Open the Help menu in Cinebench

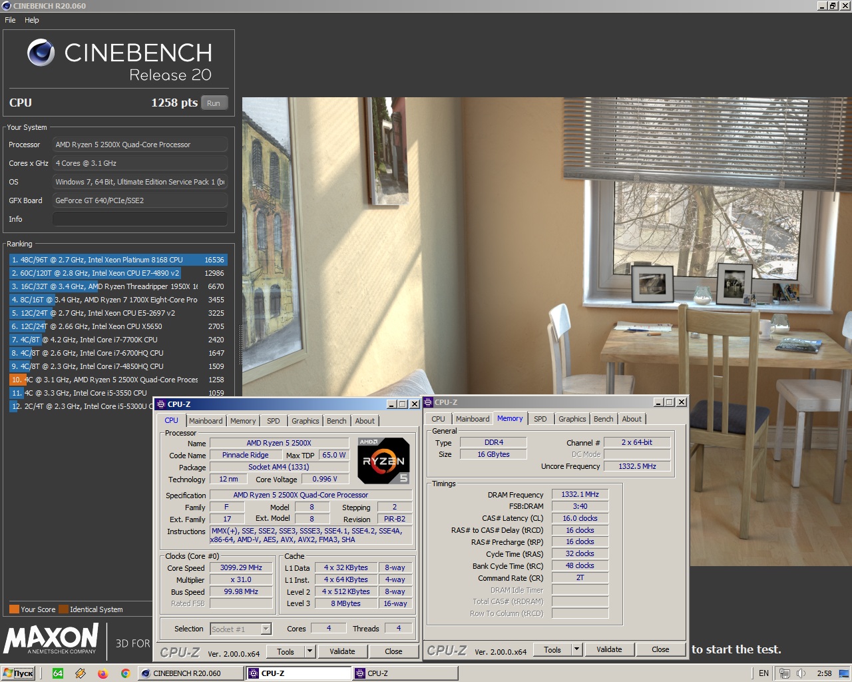tap(32, 20)
